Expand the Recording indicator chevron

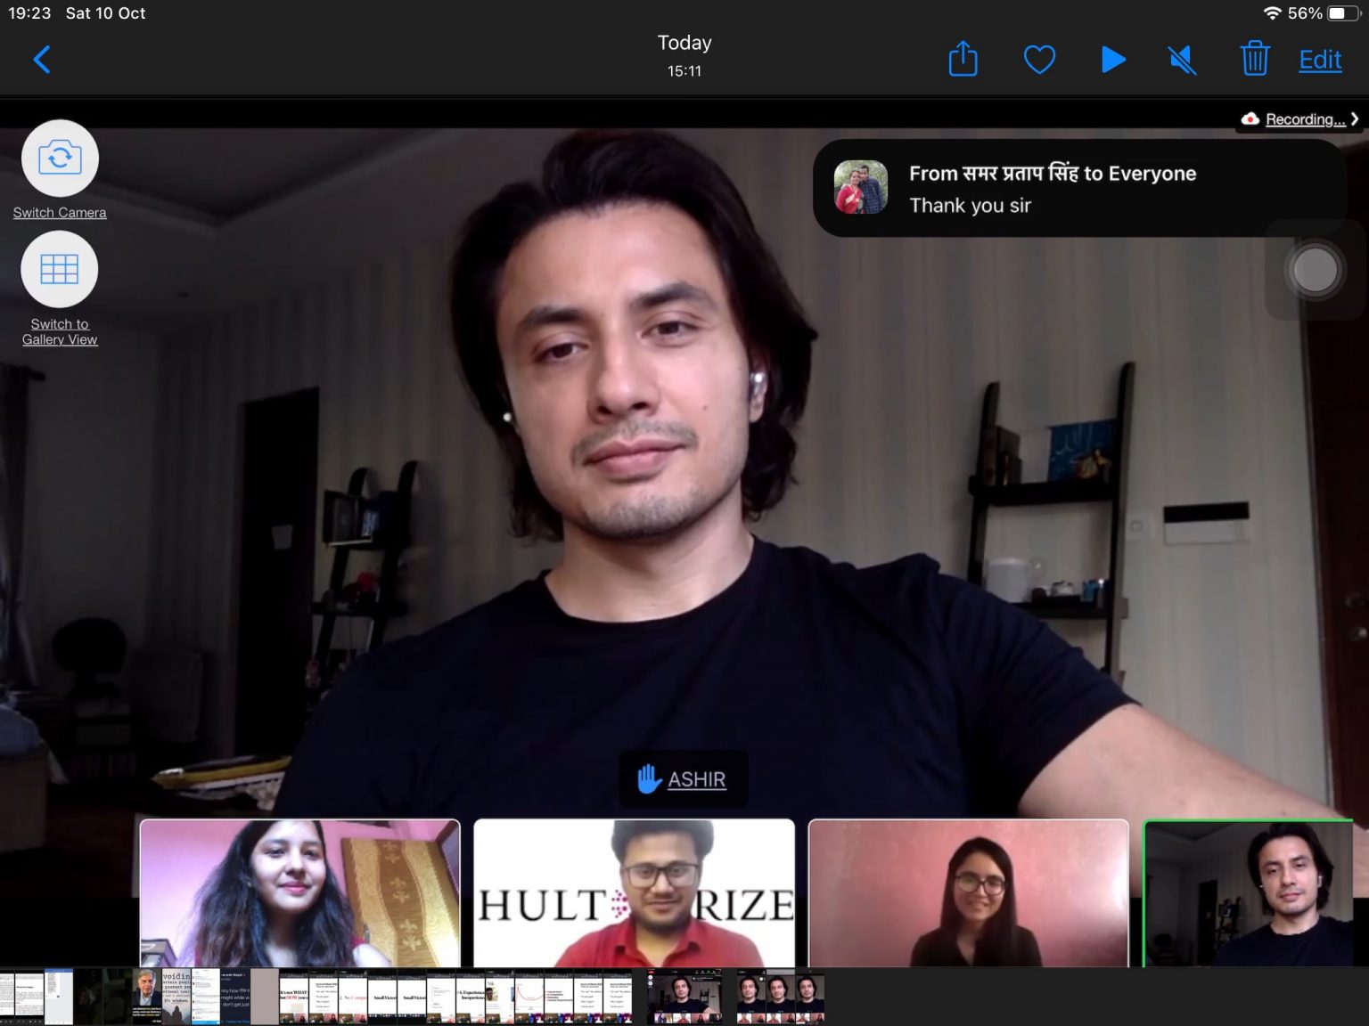pos(1355,119)
